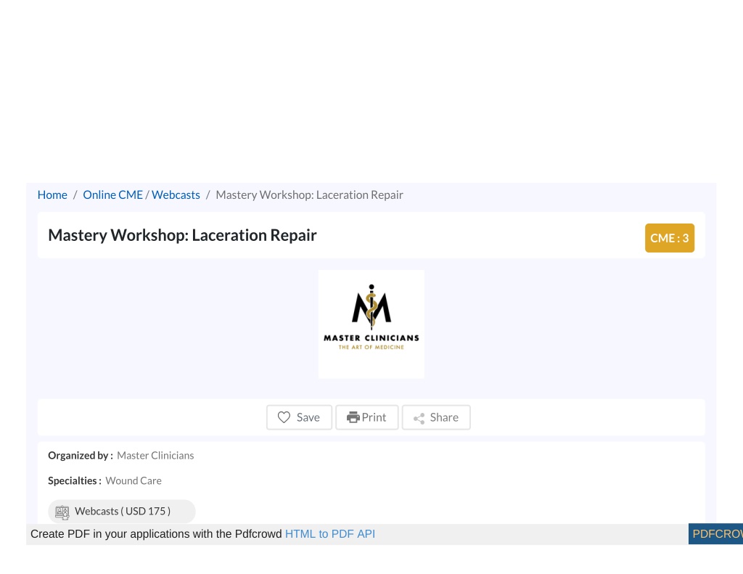This screenshot has height=574, width=743.
Task: Open the Home breadcrumb link
Action: [52, 194]
